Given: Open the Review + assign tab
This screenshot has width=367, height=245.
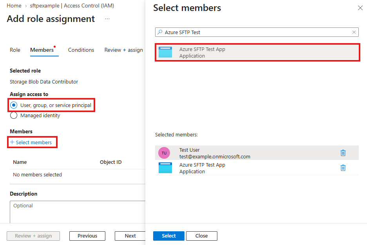Looking at the screenshot, I should [x=124, y=50].
